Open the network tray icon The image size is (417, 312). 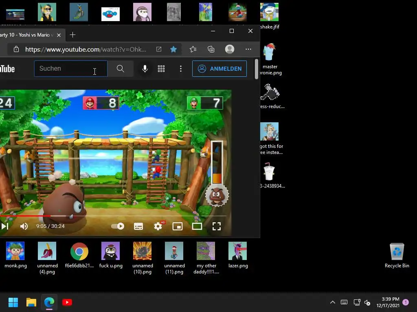pos(357,302)
